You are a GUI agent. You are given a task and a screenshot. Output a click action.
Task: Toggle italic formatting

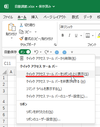coord(69,35)
